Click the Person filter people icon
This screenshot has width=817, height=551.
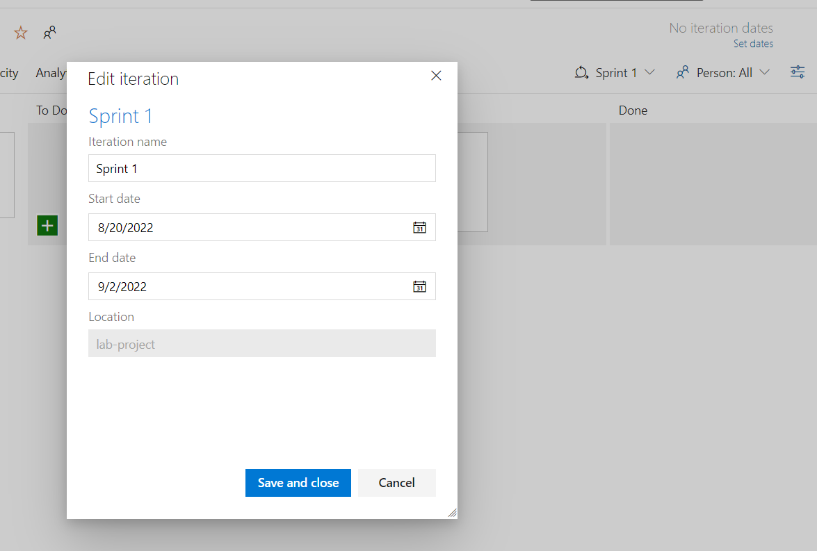683,72
